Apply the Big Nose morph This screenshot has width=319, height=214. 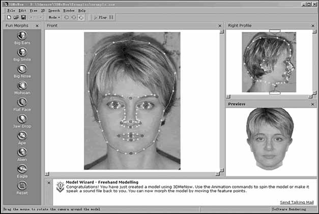(22, 69)
